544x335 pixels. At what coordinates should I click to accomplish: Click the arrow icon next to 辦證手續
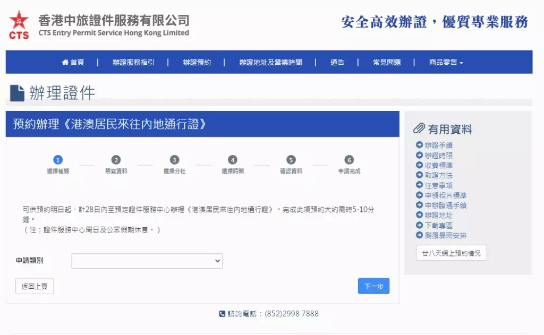(x=419, y=145)
